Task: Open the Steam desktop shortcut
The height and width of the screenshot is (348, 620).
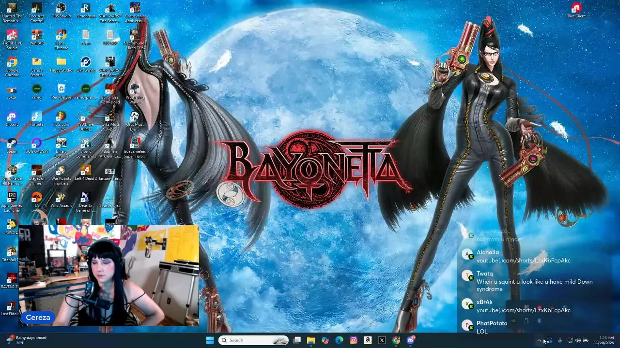Action: 12,146
